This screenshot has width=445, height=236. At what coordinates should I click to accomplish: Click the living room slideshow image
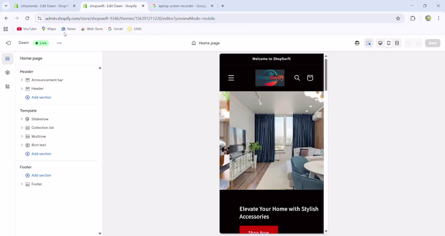[271, 140]
